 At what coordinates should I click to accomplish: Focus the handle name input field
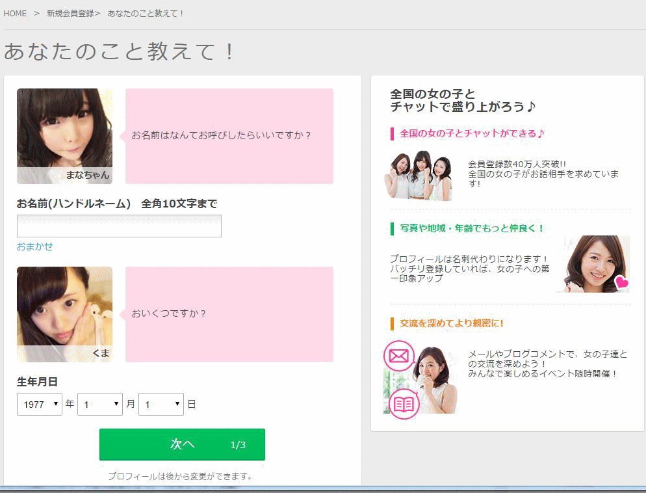point(119,226)
